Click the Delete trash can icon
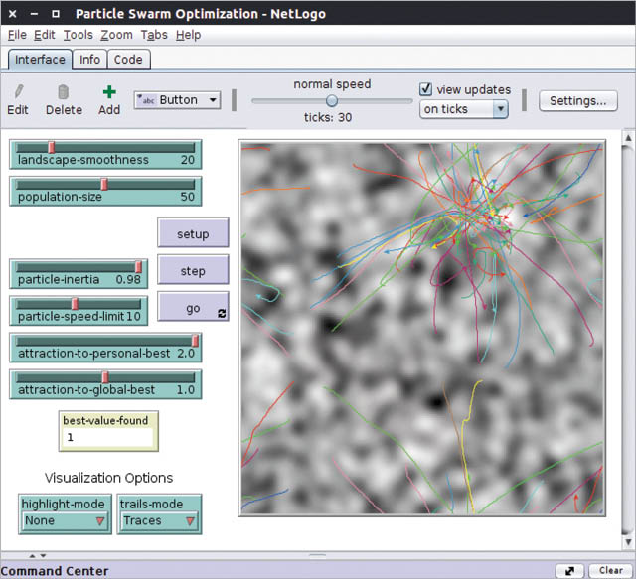This screenshot has width=636, height=579. pos(64,91)
